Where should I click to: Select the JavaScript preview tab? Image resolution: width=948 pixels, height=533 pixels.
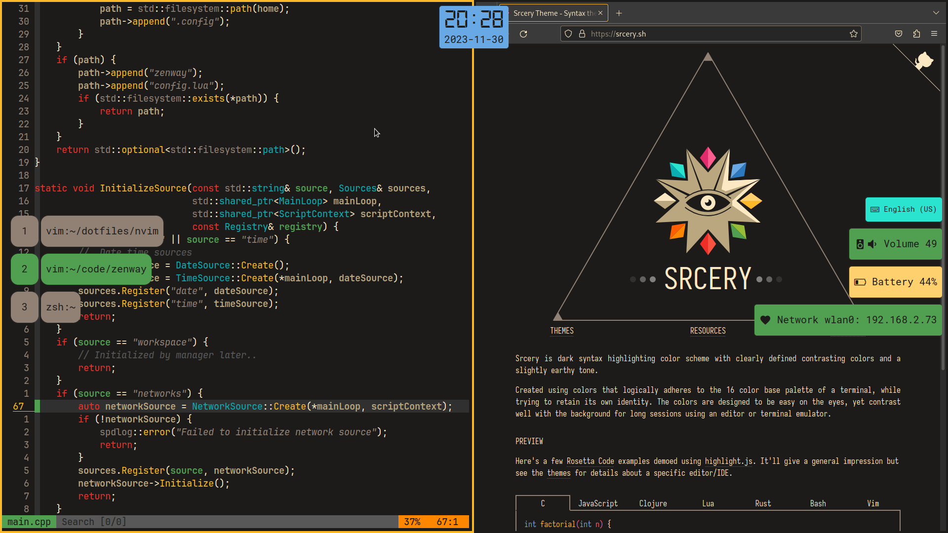click(x=597, y=503)
